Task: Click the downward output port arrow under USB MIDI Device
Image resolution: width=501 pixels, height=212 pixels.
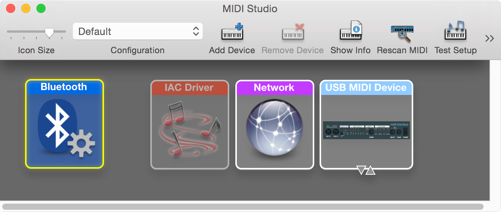Action: (x=361, y=170)
